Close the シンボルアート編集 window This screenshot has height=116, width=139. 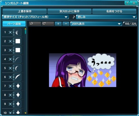(x=134, y=3)
